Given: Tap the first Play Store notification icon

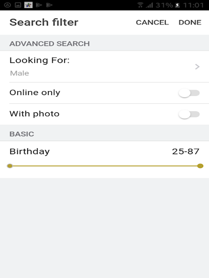Looking at the screenshot, I should point(39,5).
